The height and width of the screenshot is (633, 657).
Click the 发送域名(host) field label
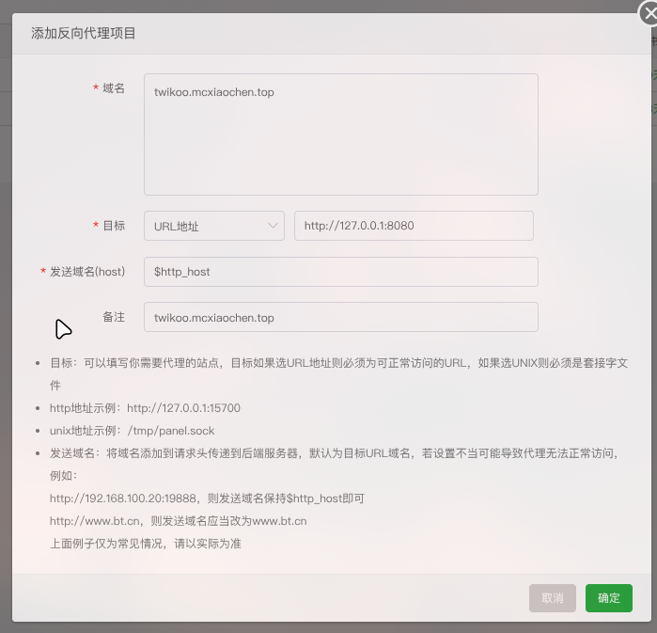[87, 272]
